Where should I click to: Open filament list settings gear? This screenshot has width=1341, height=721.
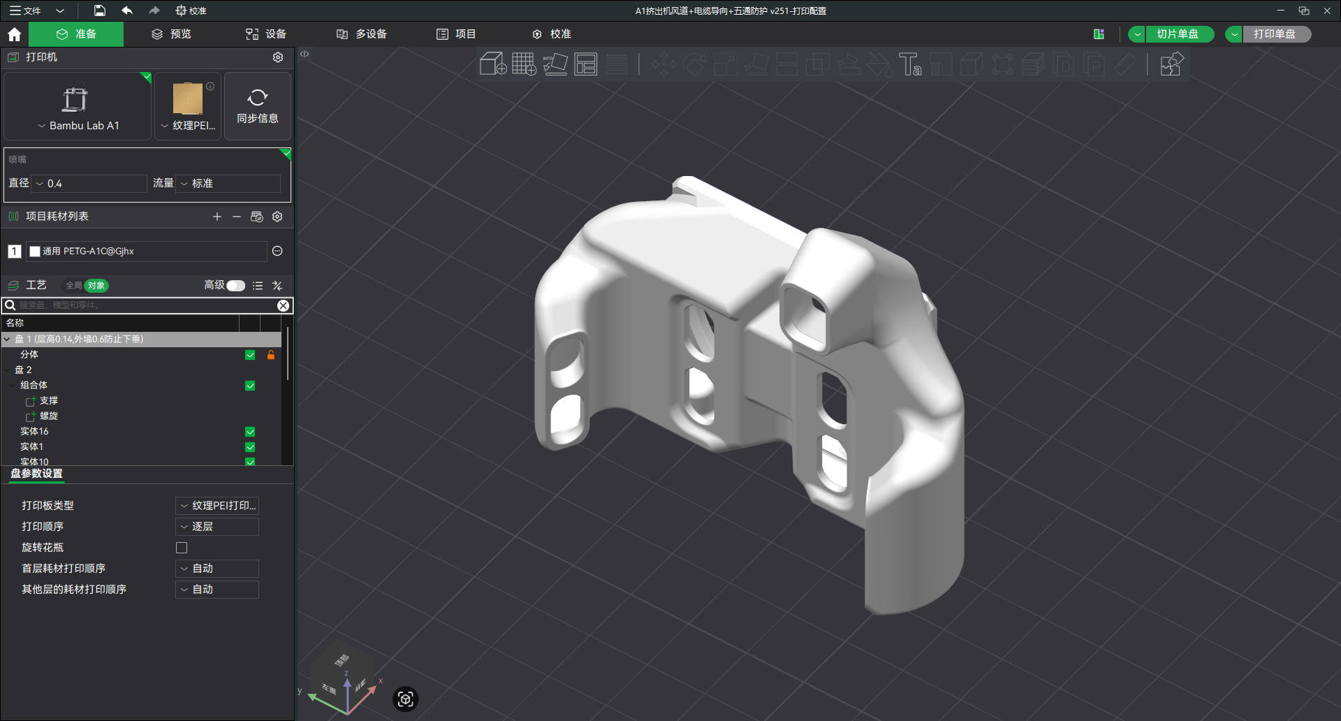click(x=277, y=217)
